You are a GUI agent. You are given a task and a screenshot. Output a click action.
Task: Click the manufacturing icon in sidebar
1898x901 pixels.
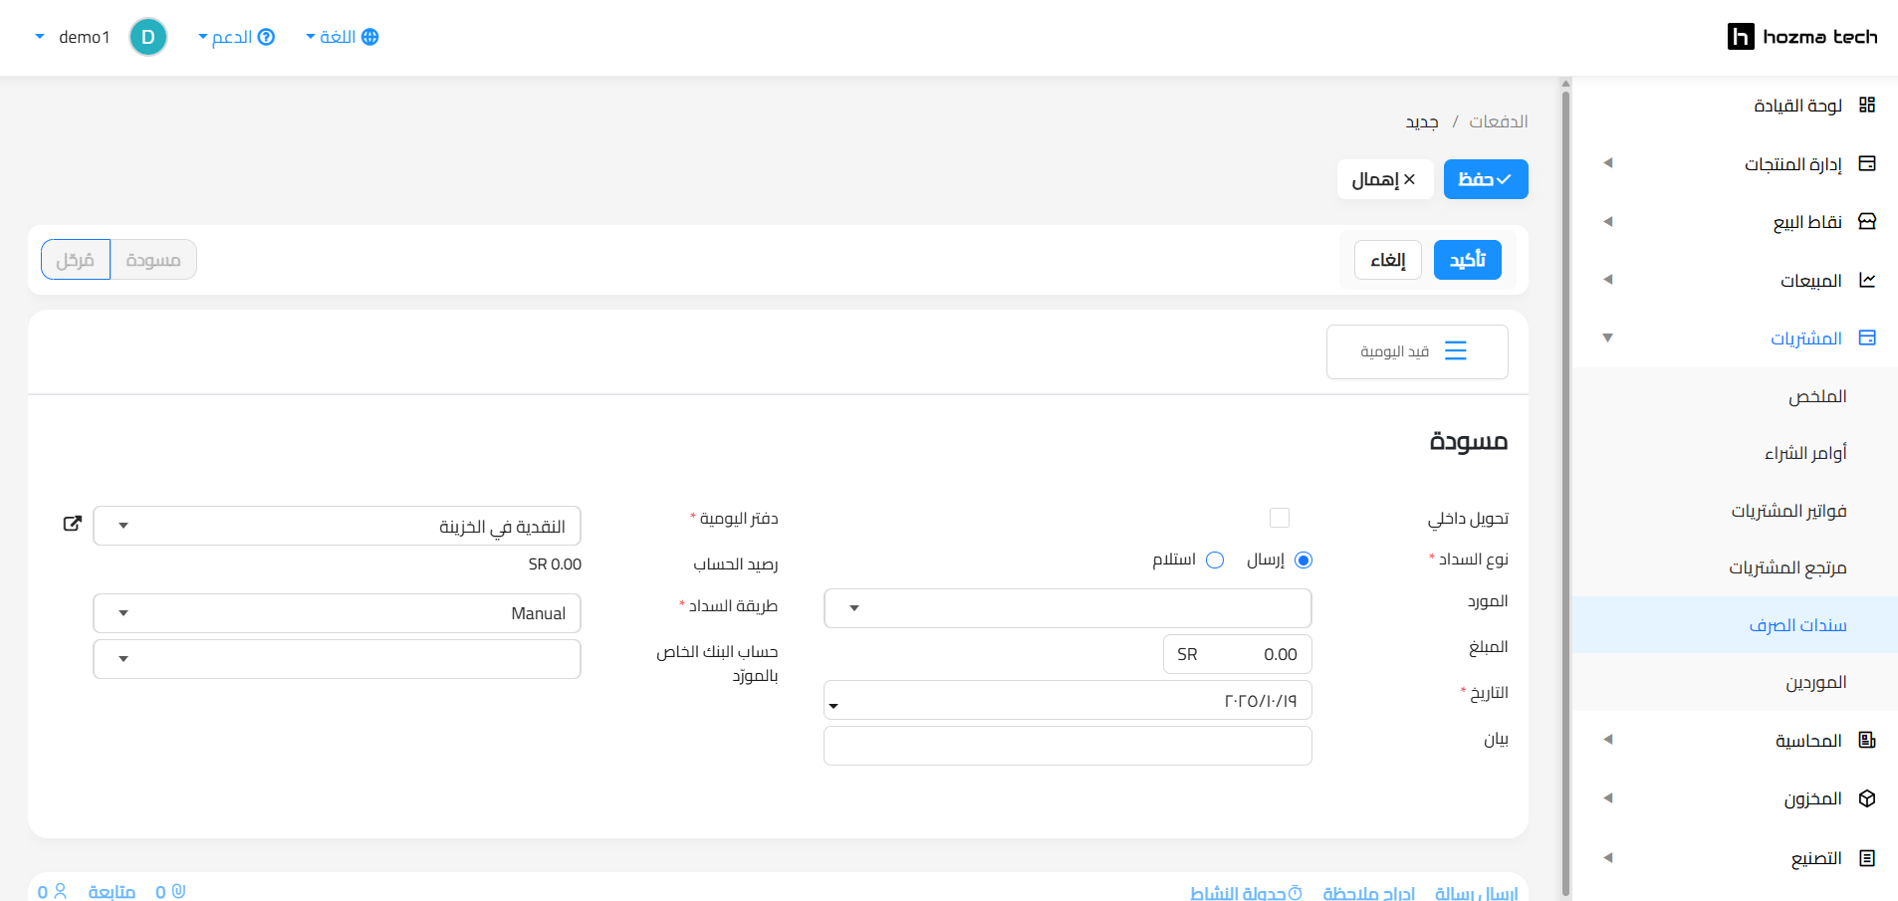tap(1867, 857)
